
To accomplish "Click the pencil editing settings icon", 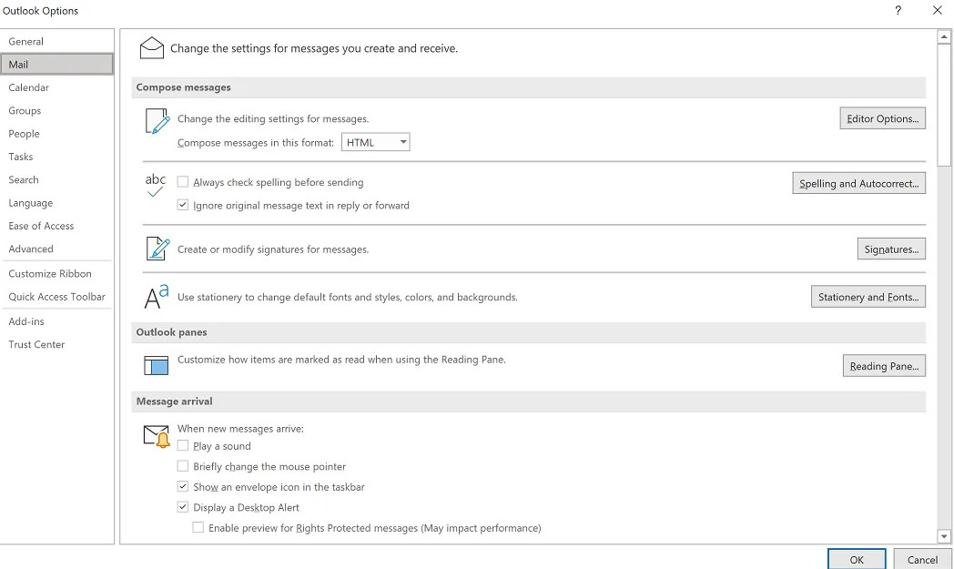I will point(157,121).
